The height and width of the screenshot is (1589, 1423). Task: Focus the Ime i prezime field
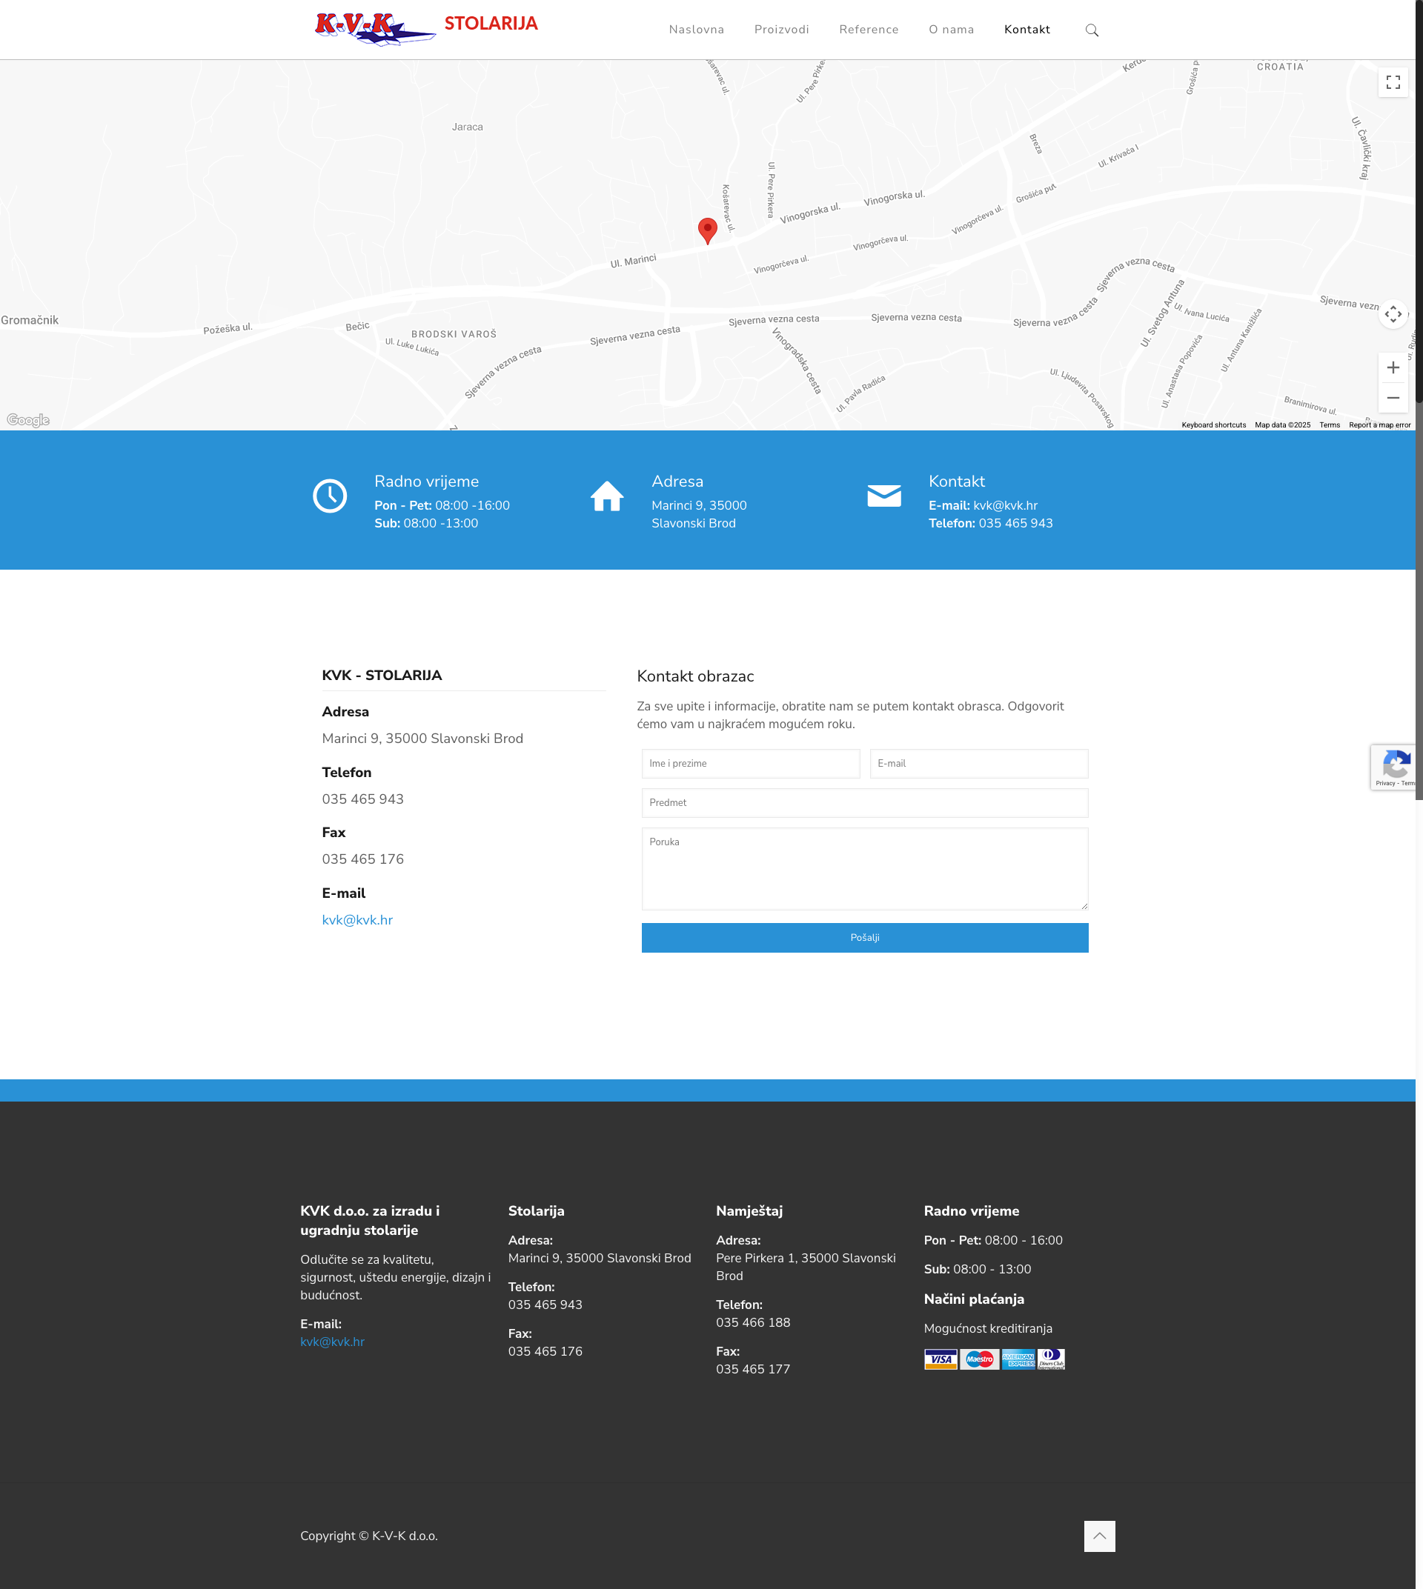750,764
